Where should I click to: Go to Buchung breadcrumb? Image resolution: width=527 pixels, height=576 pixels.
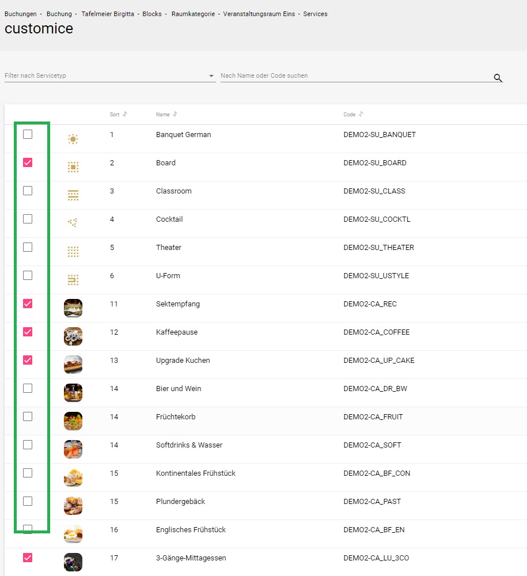coord(59,14)
